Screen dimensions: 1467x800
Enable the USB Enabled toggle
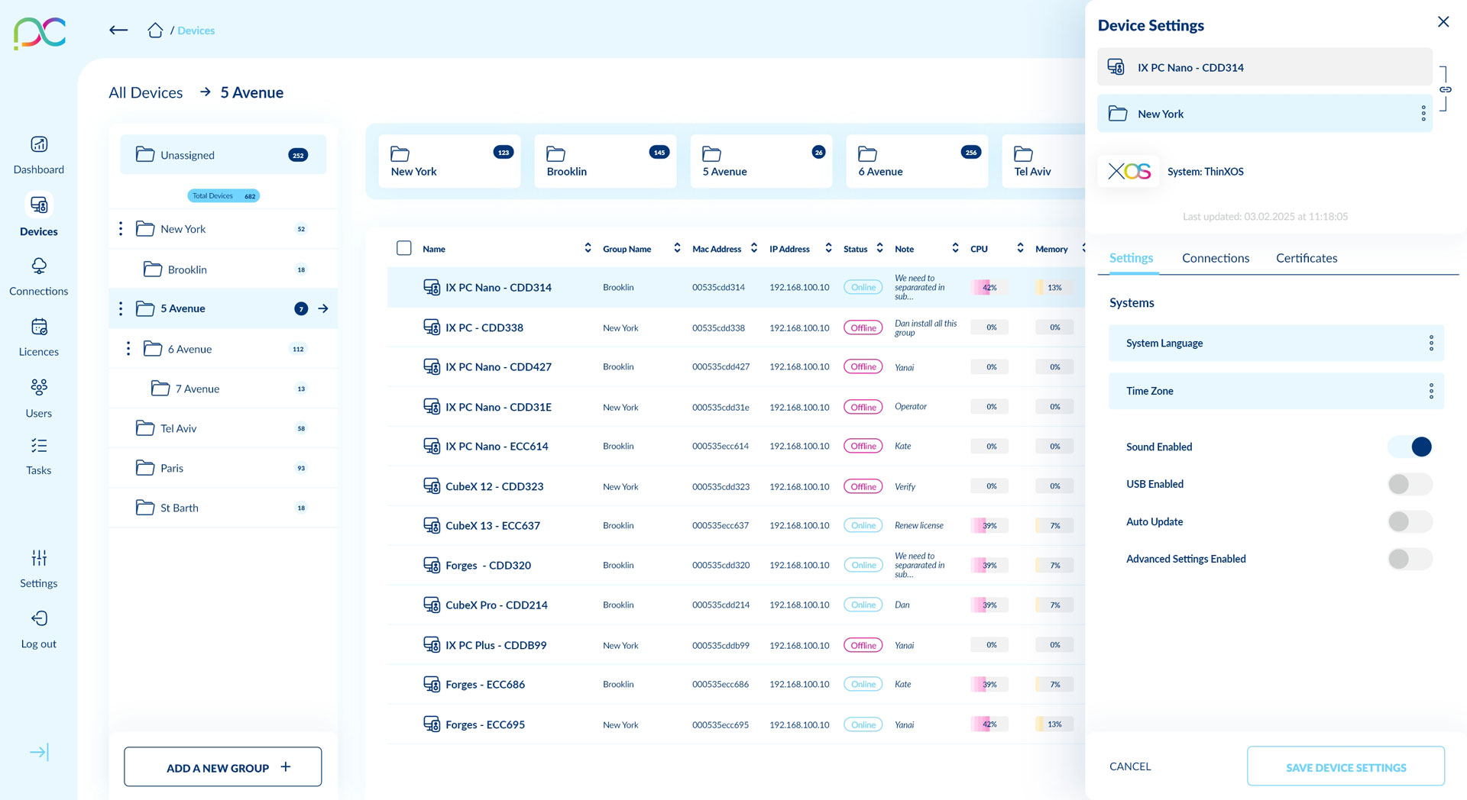(x=1410, y=484)
